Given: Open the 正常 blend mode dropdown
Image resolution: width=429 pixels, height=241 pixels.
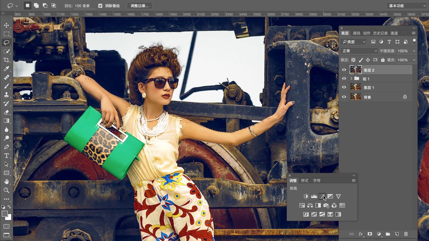Looking at the screenshot, I should [x=359, y=51].
